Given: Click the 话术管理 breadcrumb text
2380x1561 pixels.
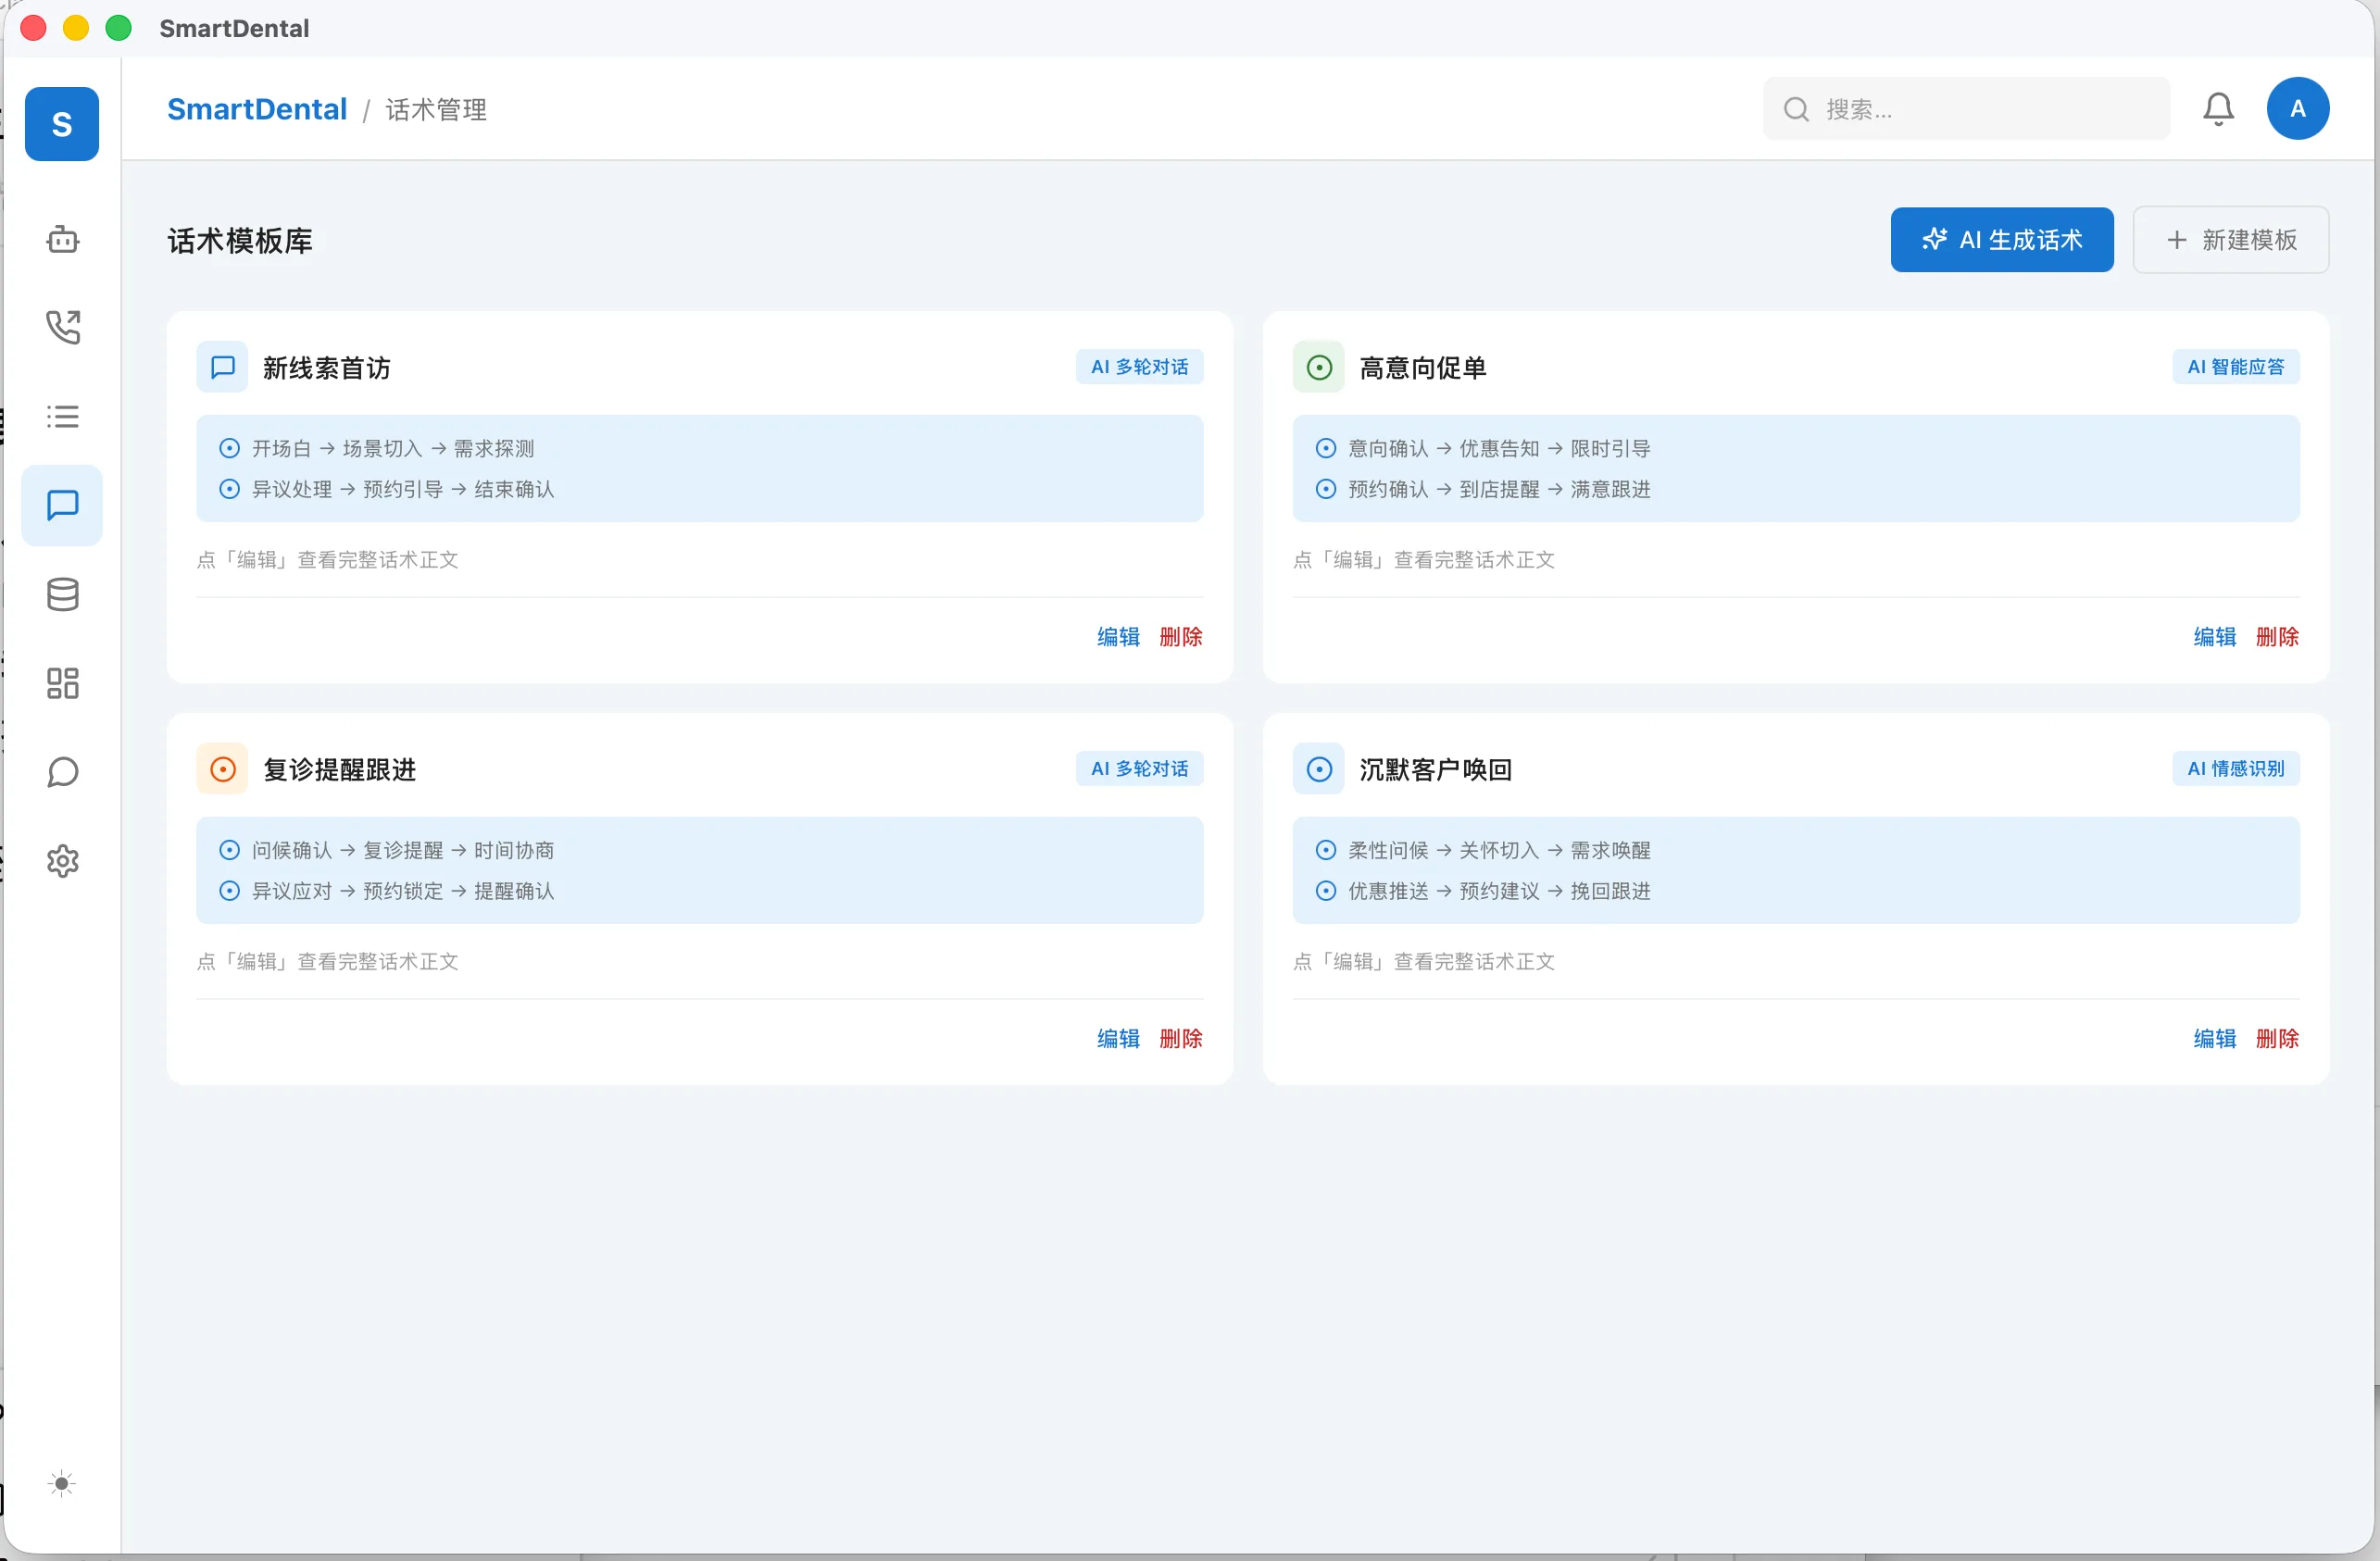Looking at the screenshot, I should 436,109.
